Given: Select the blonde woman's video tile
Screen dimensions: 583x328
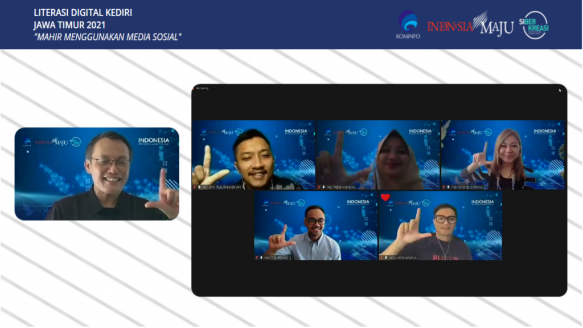Looking at the screenshot, I should [503, 153].
